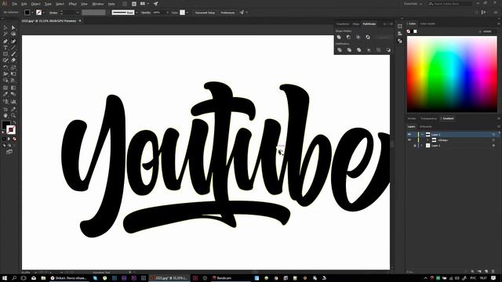The width and height of the screenshot is (502, 282).
Task: Click the Document Setup button
Action: point(205,13)
